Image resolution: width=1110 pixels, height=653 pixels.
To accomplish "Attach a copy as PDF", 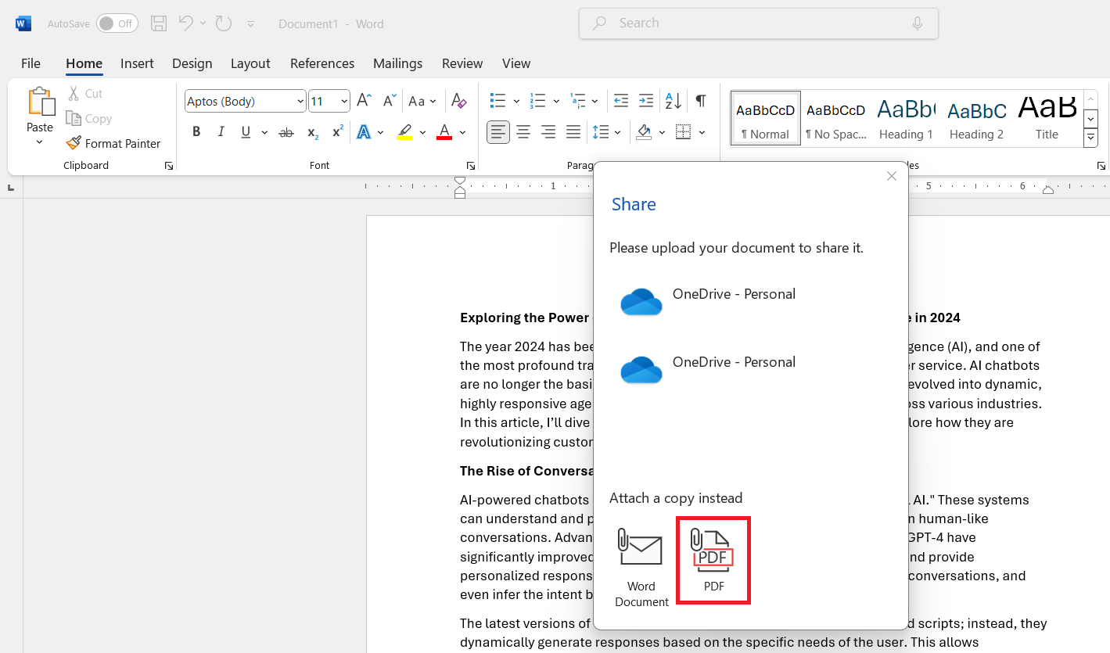I will [x=713, y=560].
